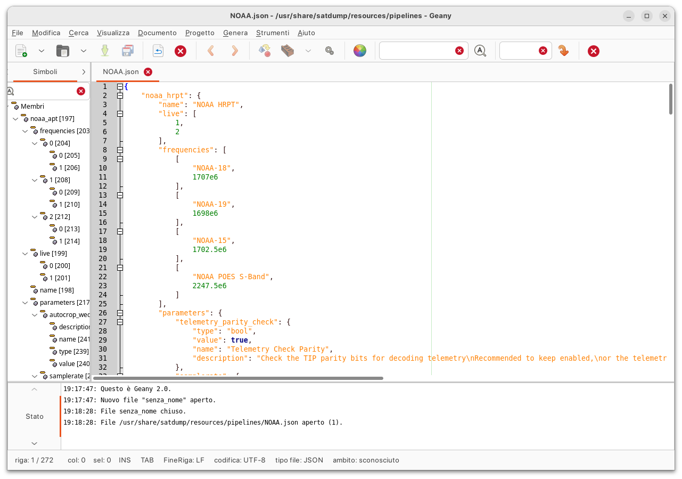Collapse the "parameters" fold marker on line 26
Viewport: 682px width, 479px height.
[x=120, y=313]
